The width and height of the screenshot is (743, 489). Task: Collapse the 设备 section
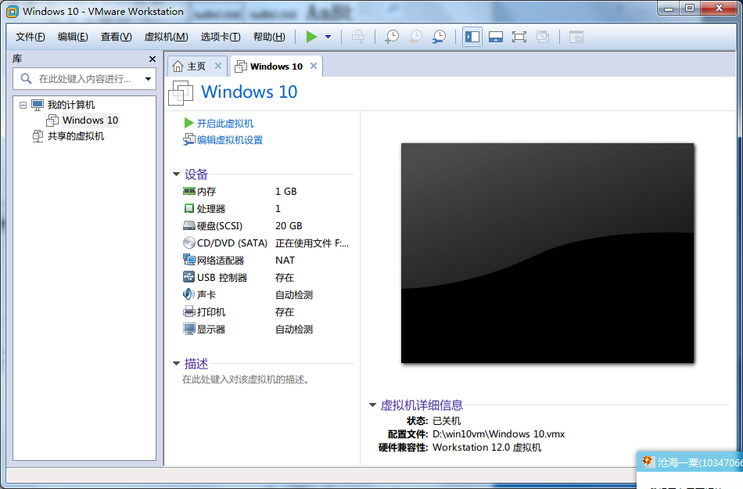coord(177,174)
